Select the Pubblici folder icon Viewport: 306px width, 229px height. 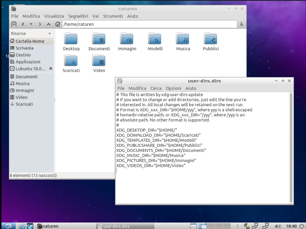click(x=211, y=38)
